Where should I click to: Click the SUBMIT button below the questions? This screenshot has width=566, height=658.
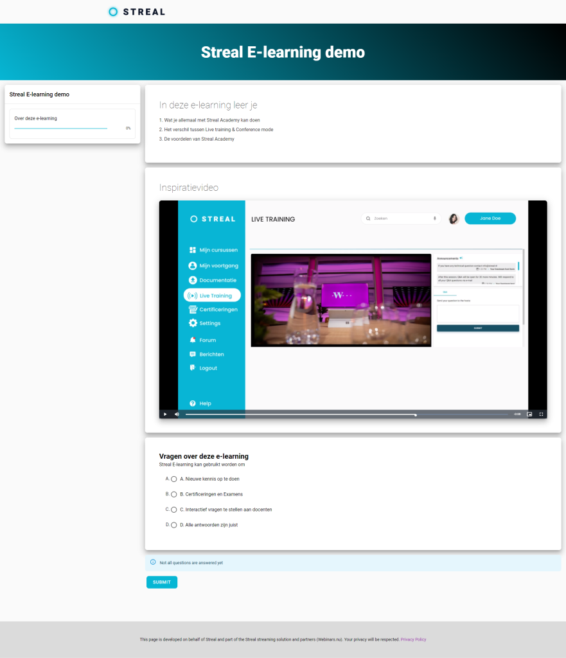162,582
